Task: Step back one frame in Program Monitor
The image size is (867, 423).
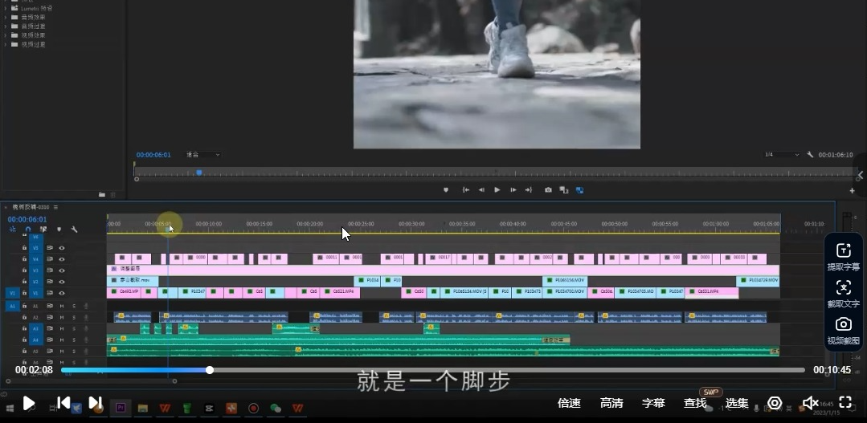Action: point(481,190)
